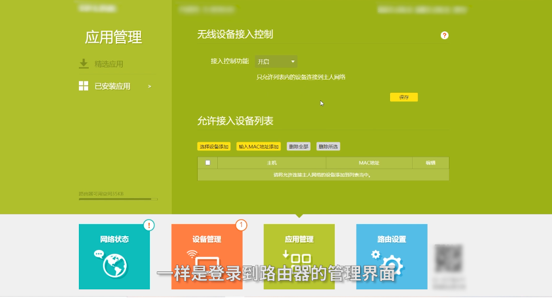
Task: Click the number badge on 设备管理 tile
Action: 242,225
